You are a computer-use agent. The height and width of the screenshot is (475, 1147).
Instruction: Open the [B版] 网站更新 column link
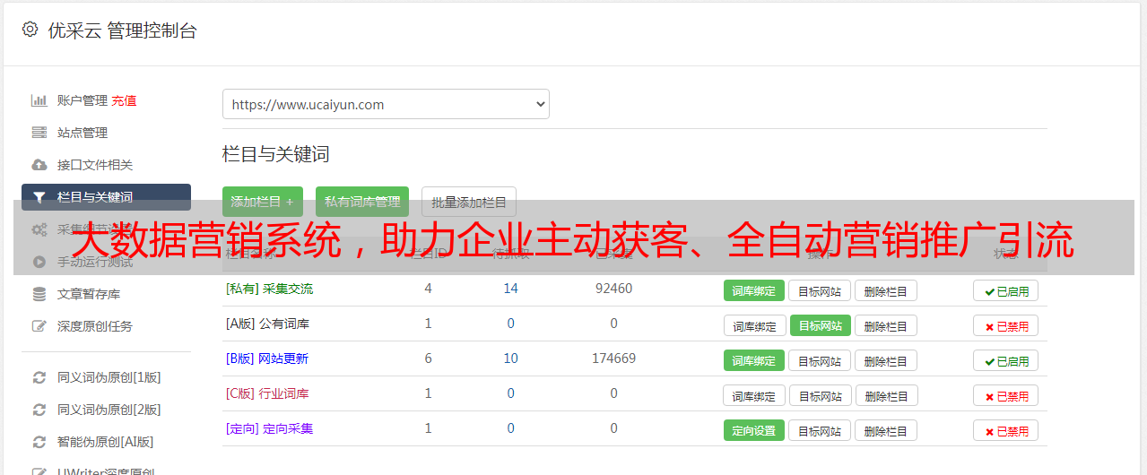tap(267, 358)
